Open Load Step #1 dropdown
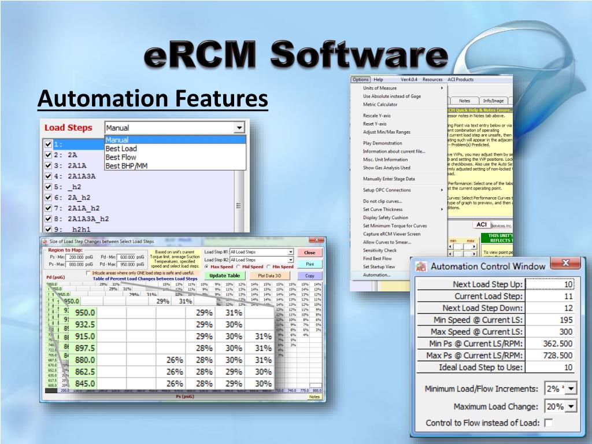This screenshot has width=592, height=444. pos(290,252)
